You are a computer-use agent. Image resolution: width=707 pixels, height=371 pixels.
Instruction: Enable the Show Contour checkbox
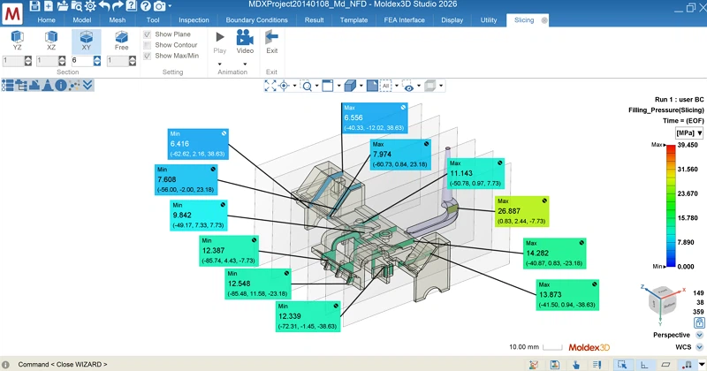pos(148,45)
